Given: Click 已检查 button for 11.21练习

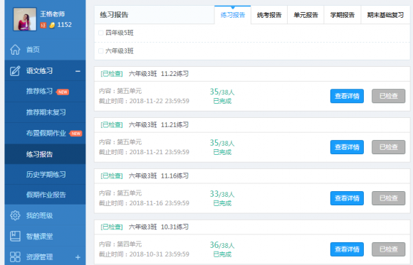Looking at the screenshot, I should click(389, 147).
